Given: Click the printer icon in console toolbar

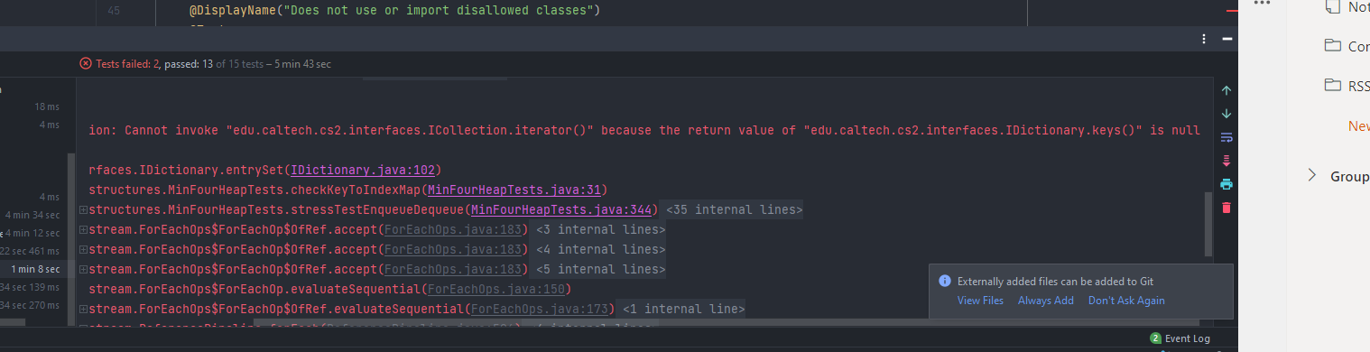Looking at the screenshot, I should 1226,184.
